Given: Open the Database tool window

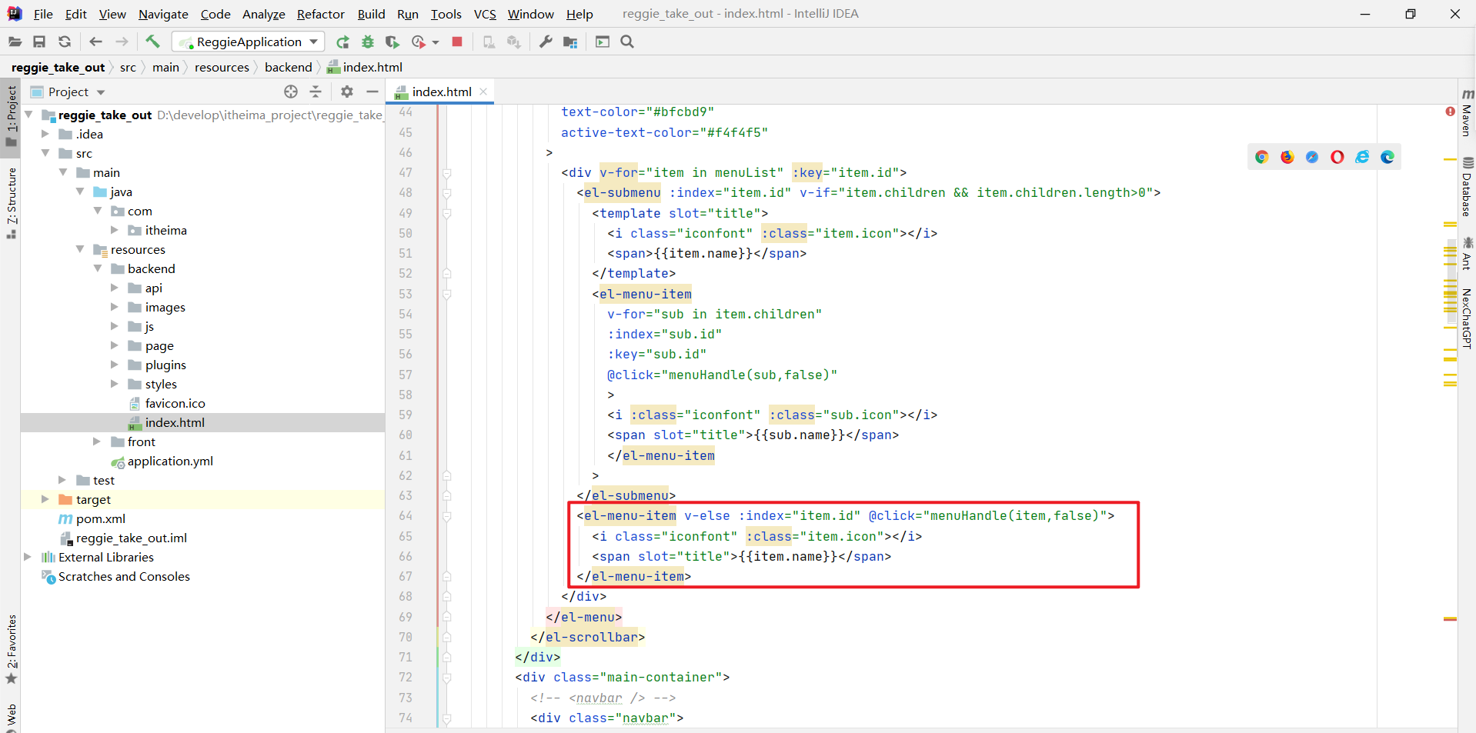Looking at the screenshot, I should coord(1467,188).
